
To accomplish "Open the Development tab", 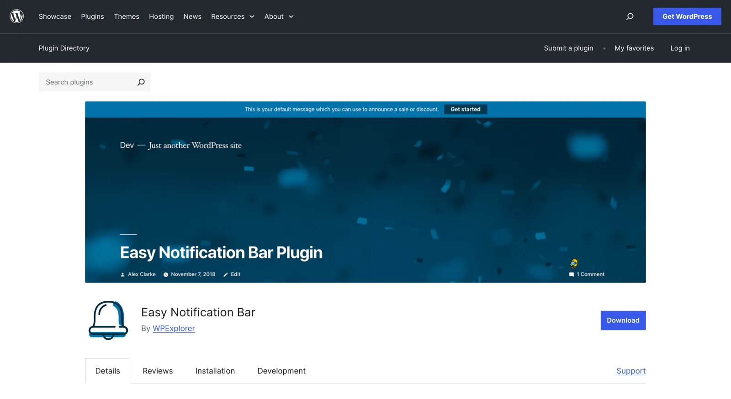I will pyautogui.click(x=281, y=371).
